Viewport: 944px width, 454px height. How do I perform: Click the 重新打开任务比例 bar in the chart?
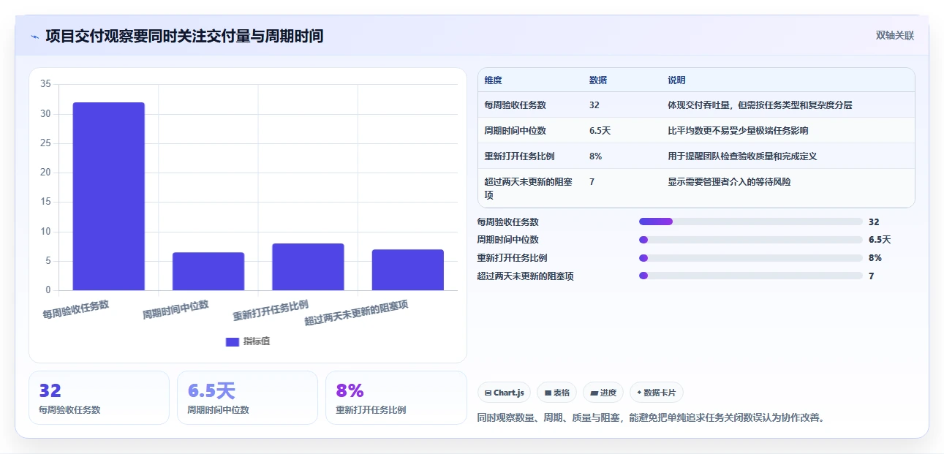(308, 267)
